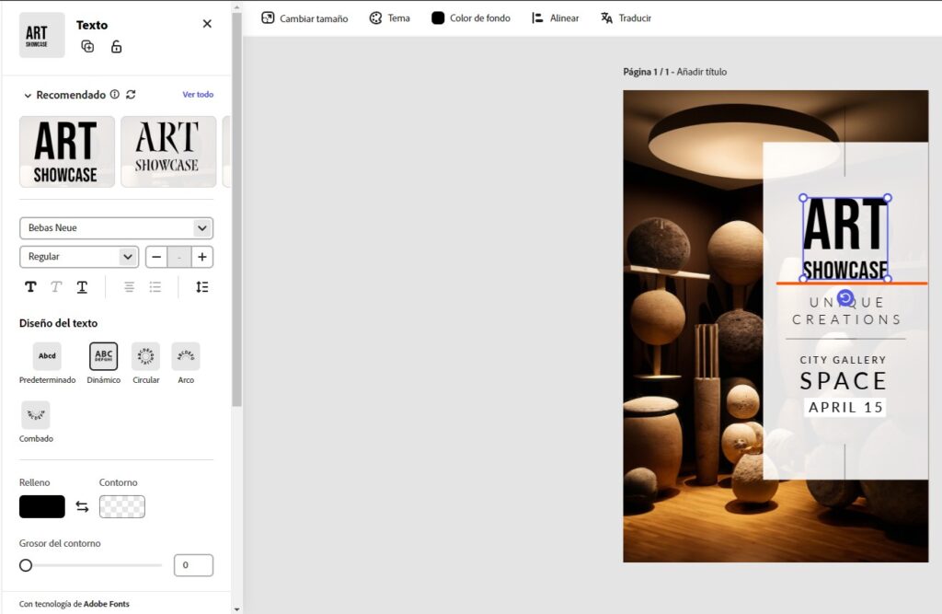Click the duplicate icon under Texto
Image resolution: width=942 pixels, height=614 pixels.
click(x=87, y=47)
